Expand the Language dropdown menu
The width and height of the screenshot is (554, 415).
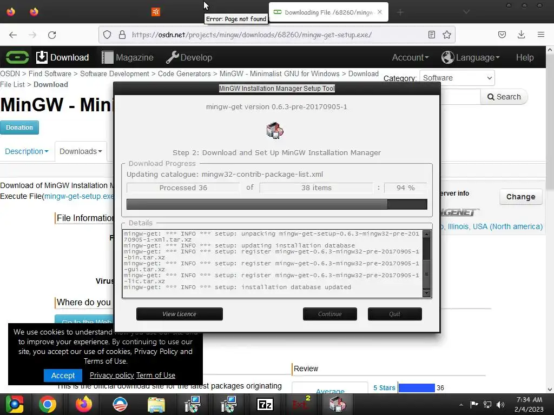(471, 57)
